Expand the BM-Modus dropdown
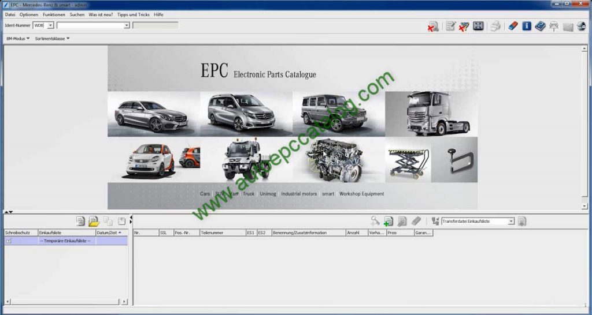Image resolution: width=592 pixels, height=315 pixels. 17,39
